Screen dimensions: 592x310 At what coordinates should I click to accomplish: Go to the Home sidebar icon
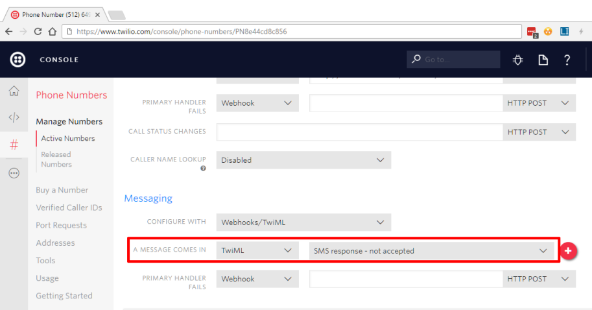[x=14, y=91]
